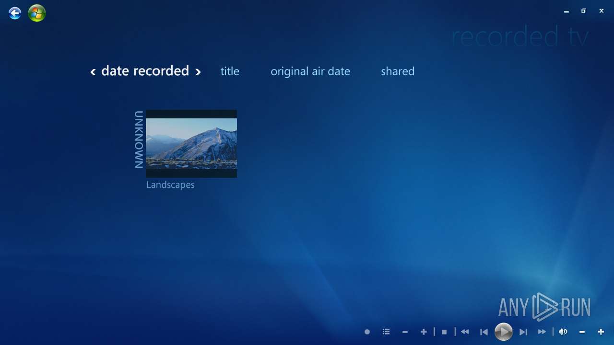Skip forward to next track

click(x=523, y=332)
